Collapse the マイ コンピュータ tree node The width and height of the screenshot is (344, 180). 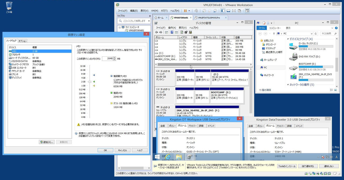coord(120,27)
